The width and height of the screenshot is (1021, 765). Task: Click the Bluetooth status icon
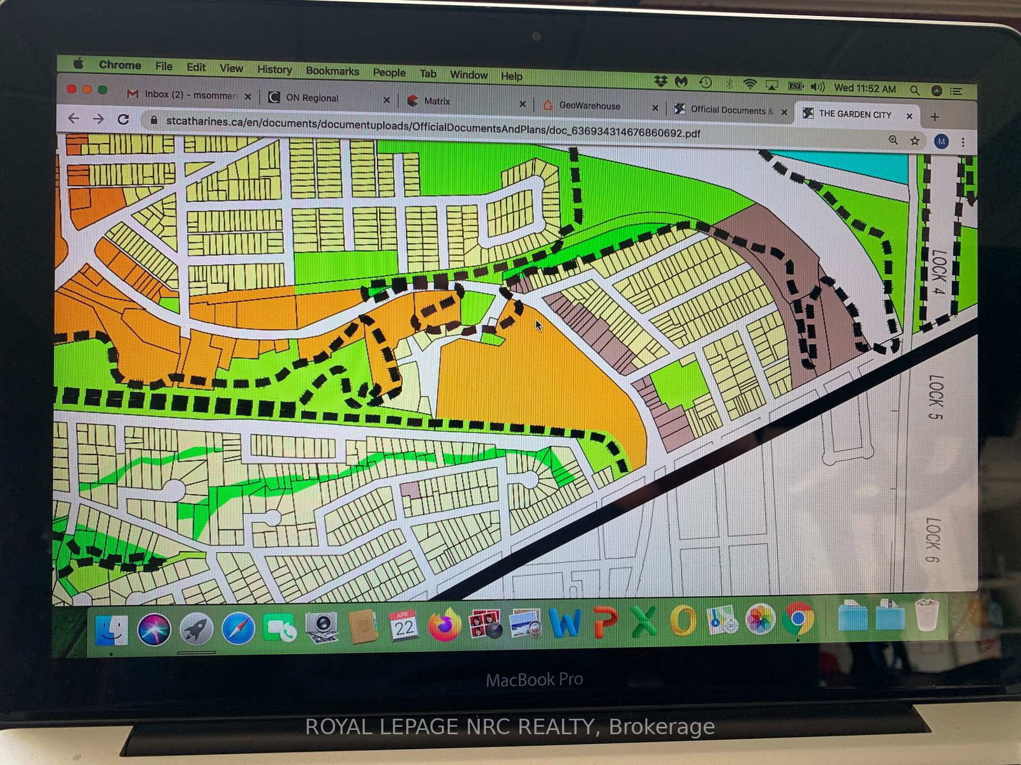tap(728, 84)
